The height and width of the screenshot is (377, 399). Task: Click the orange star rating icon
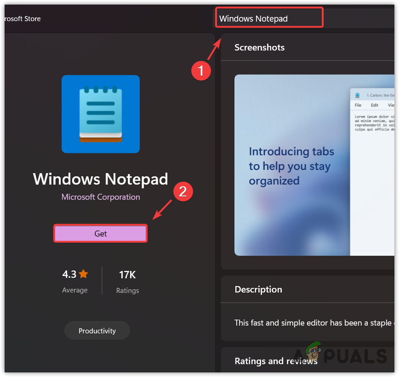(x=83, y=274)
